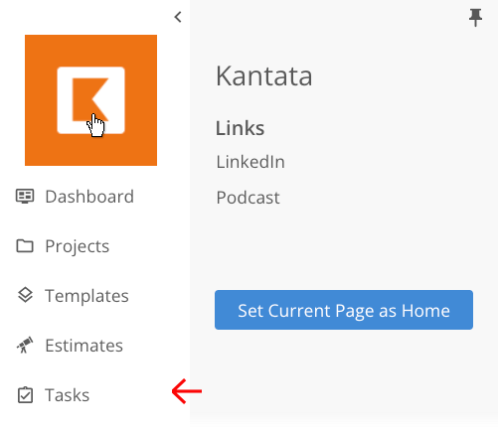This screenshot has height=432, width=498.
Task: Collapse the sidebar with the left chevron
Action: click(x=178, y=17)
